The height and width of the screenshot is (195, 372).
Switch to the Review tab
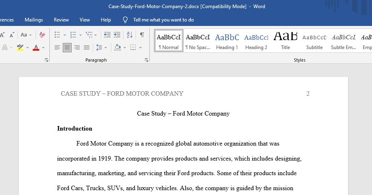point(61,20)
